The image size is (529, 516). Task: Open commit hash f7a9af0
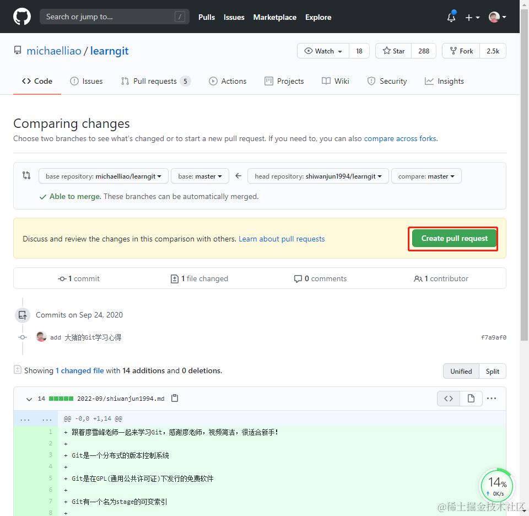point(494,337)
